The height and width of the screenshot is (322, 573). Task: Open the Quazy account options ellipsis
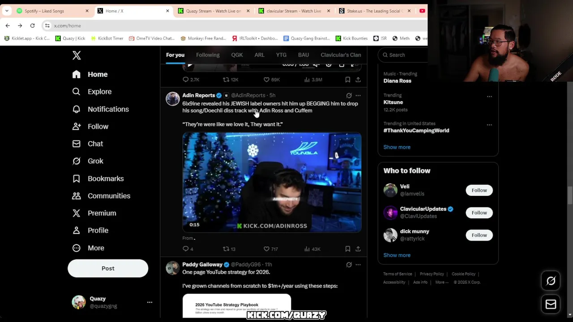(x=150, y=302)
